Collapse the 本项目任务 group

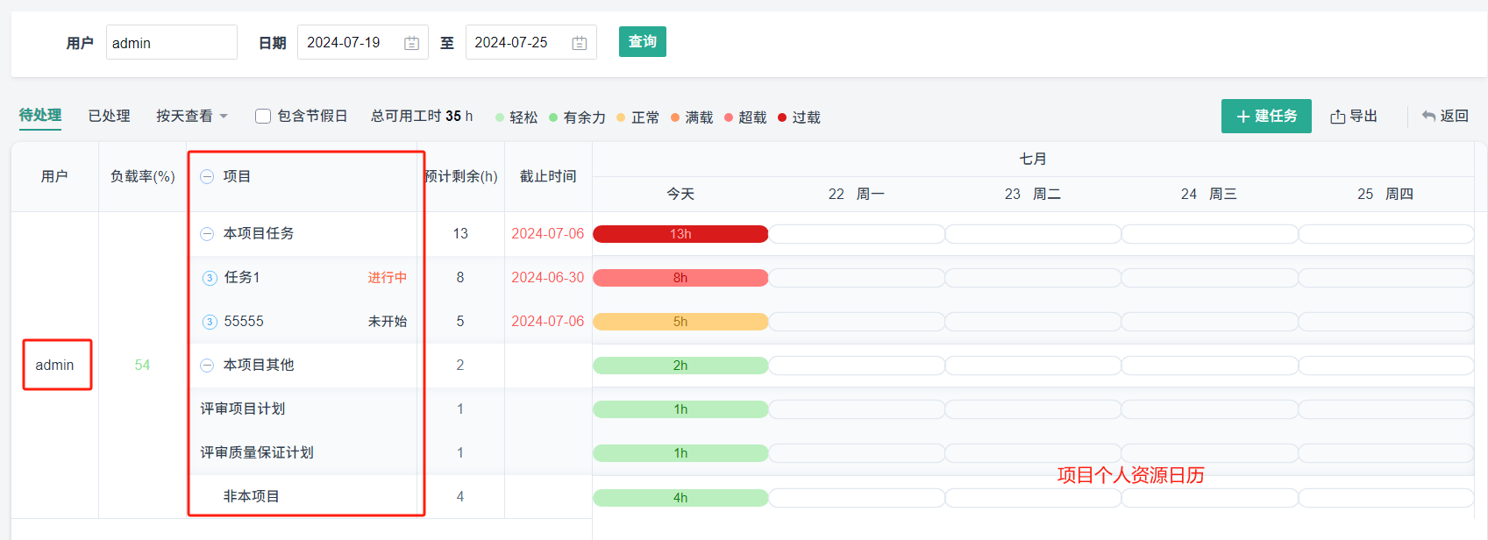(x=207, y=234)
